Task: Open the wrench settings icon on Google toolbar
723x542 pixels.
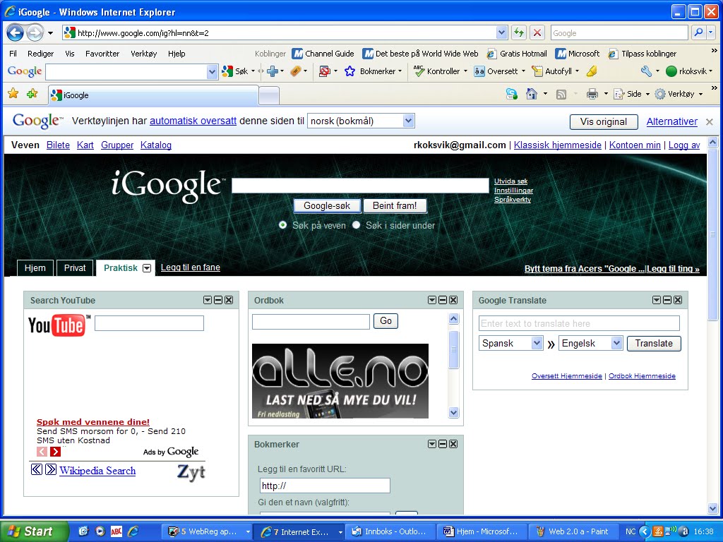Action: pyautogui.click(x=647, y=71)
